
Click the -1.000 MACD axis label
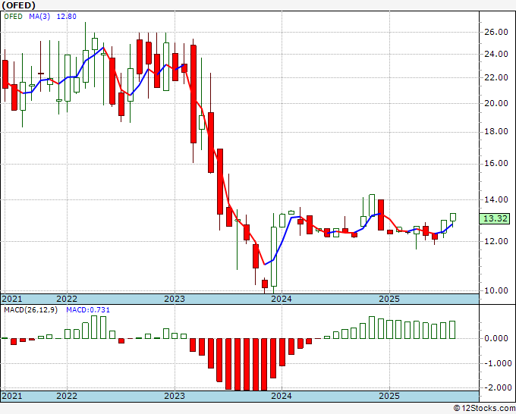pos(496,363)
